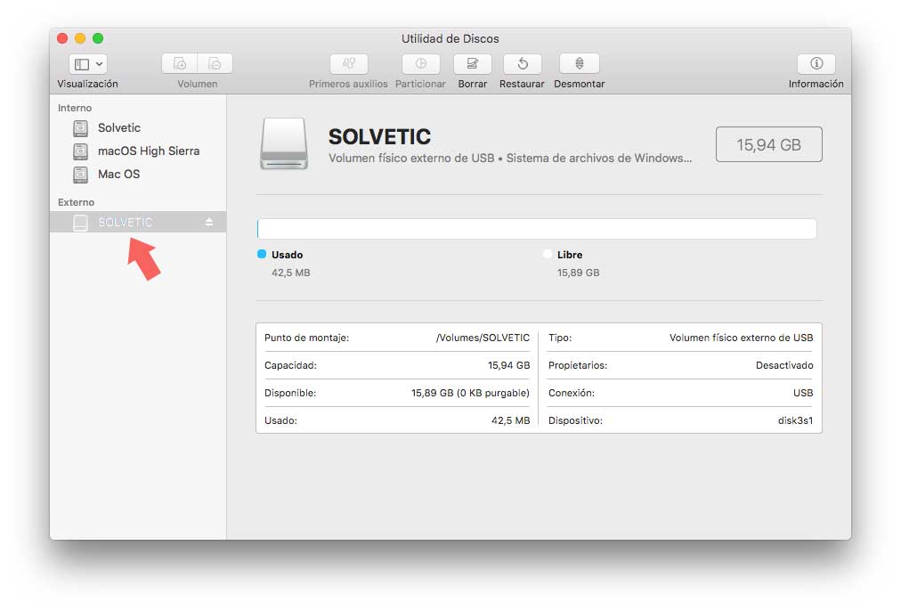This screenshot has width=901, height=611.
Task: Click the Restaurar toolbar icon
Action: point(523,63)
